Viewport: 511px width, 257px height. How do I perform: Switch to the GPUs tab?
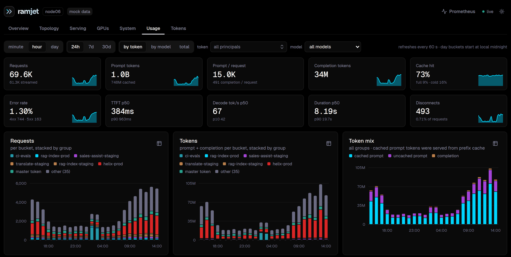pos(103,28)
